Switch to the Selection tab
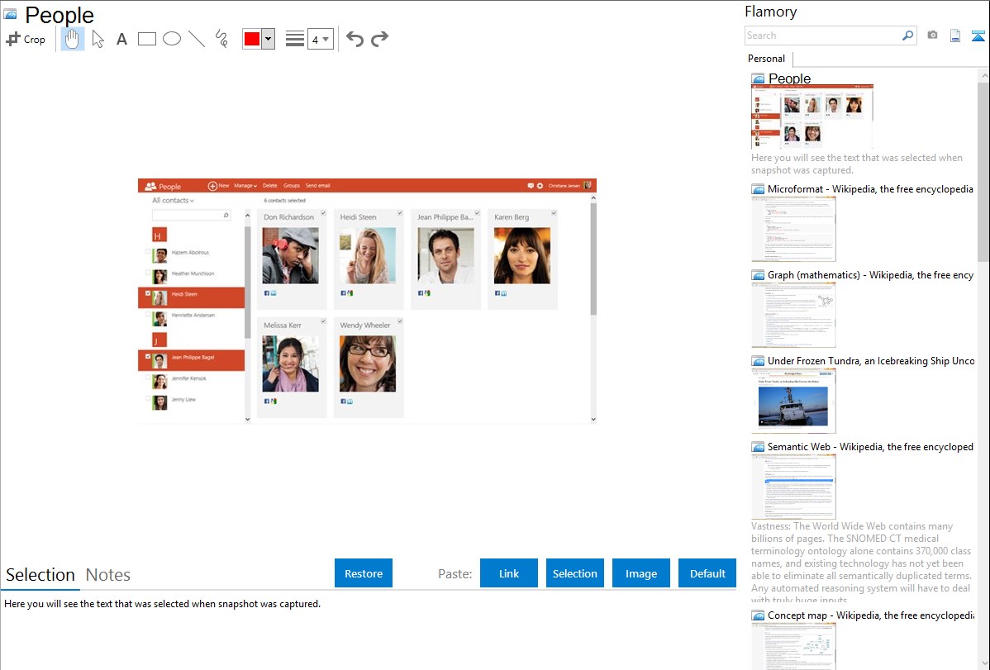 [40, 575]
